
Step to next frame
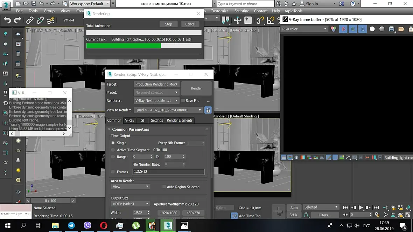(368, 208)
